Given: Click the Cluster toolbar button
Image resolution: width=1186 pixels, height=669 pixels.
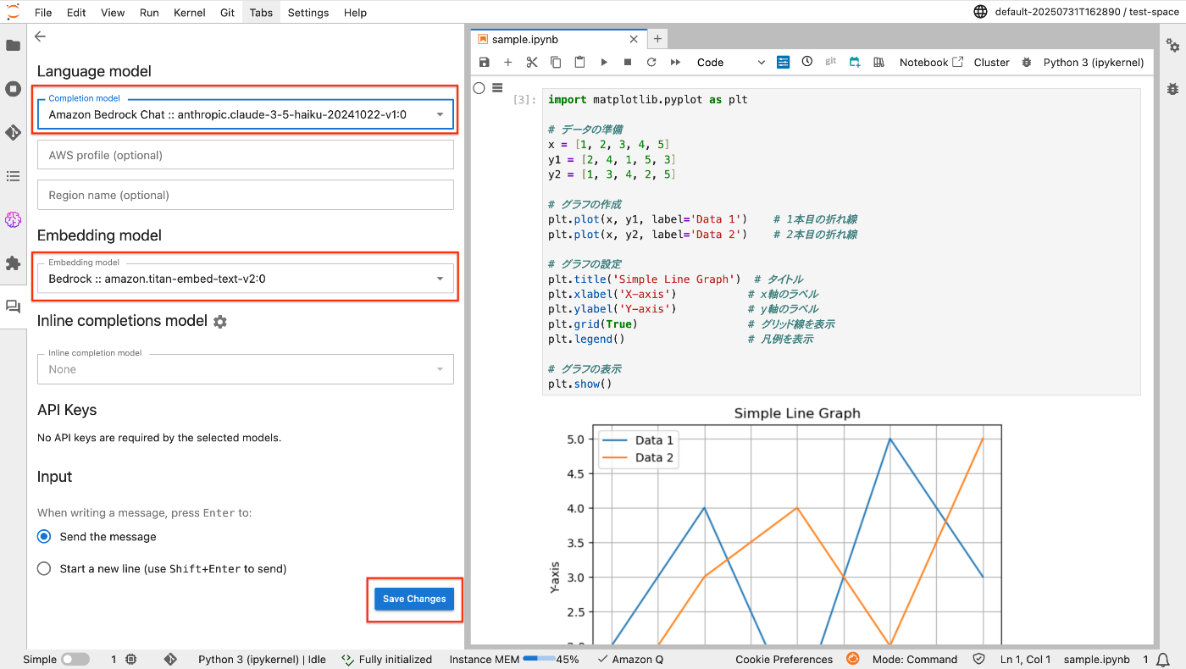Looking at the screenshot, I should (x=991, y=62).
